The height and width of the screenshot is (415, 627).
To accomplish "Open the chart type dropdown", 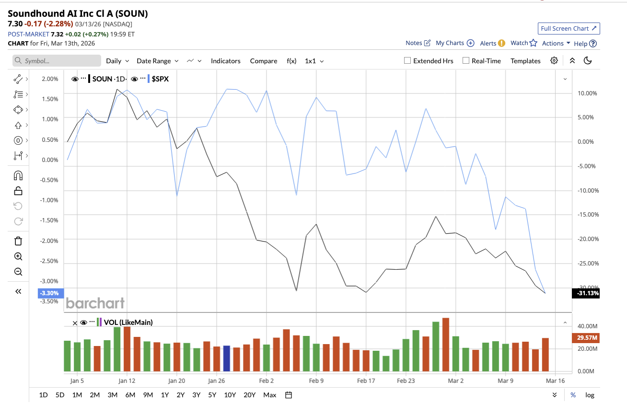I will [x=194, y=61].
